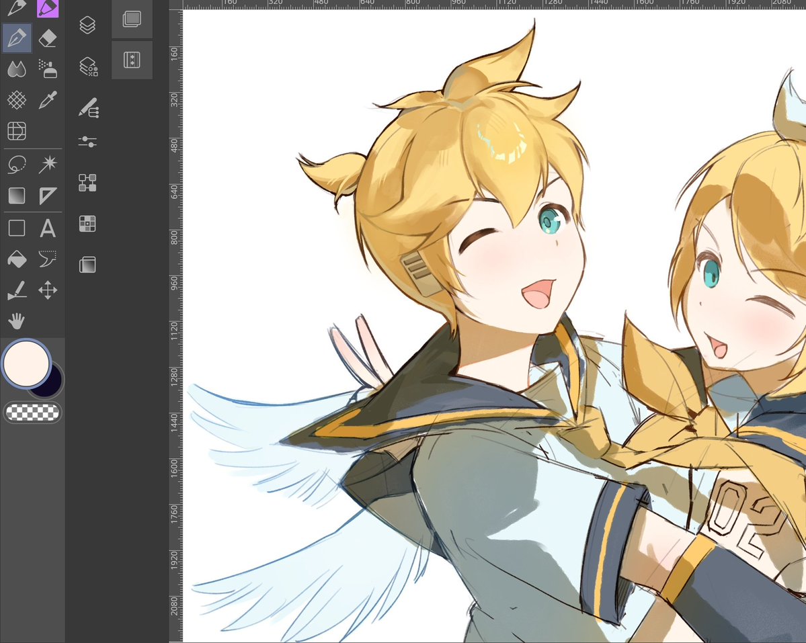The image size is (806, 643).
Task: Select the Text tool A icon
Action: coord(48,228)
